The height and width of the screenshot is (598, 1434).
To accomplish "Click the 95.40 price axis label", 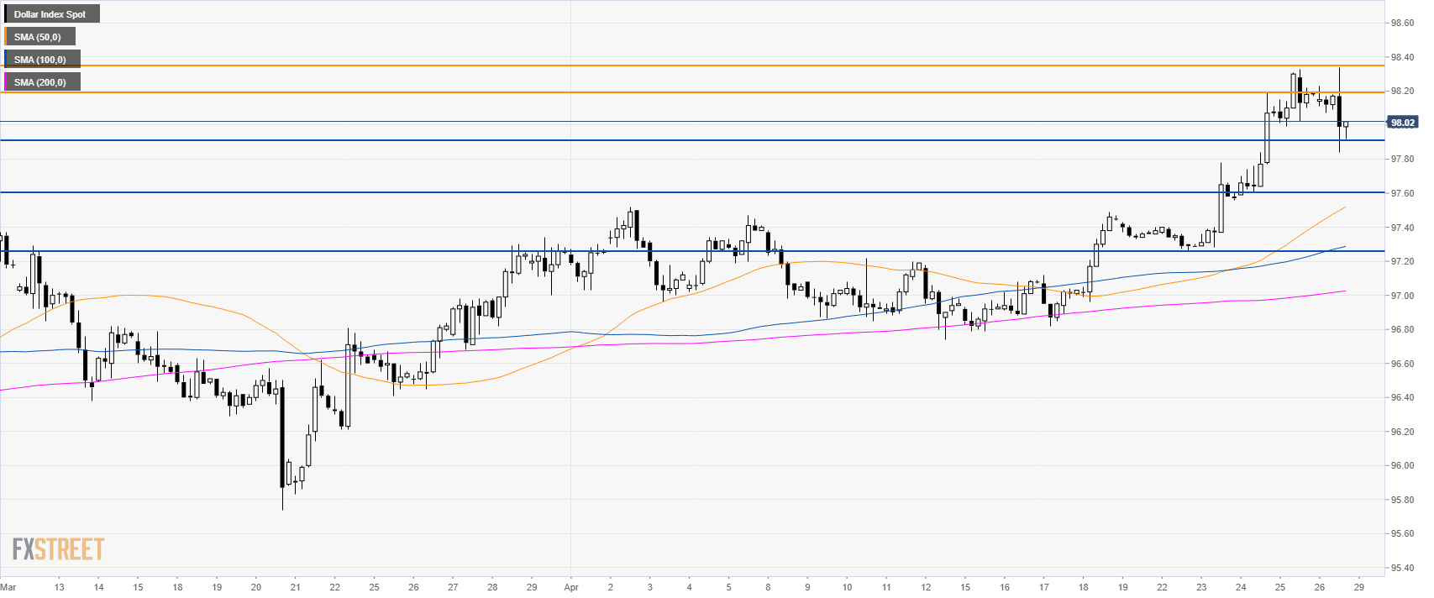I will (1402, 568).
